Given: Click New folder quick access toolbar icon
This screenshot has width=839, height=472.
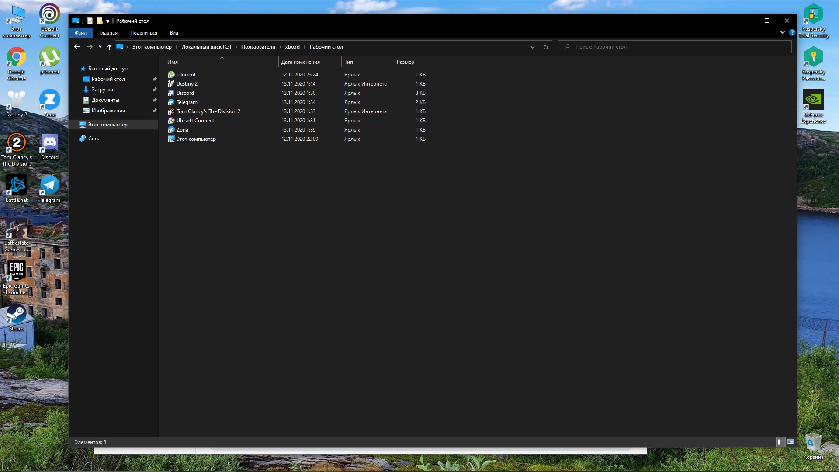Looking at the screenshot, I should click(100, 21).
